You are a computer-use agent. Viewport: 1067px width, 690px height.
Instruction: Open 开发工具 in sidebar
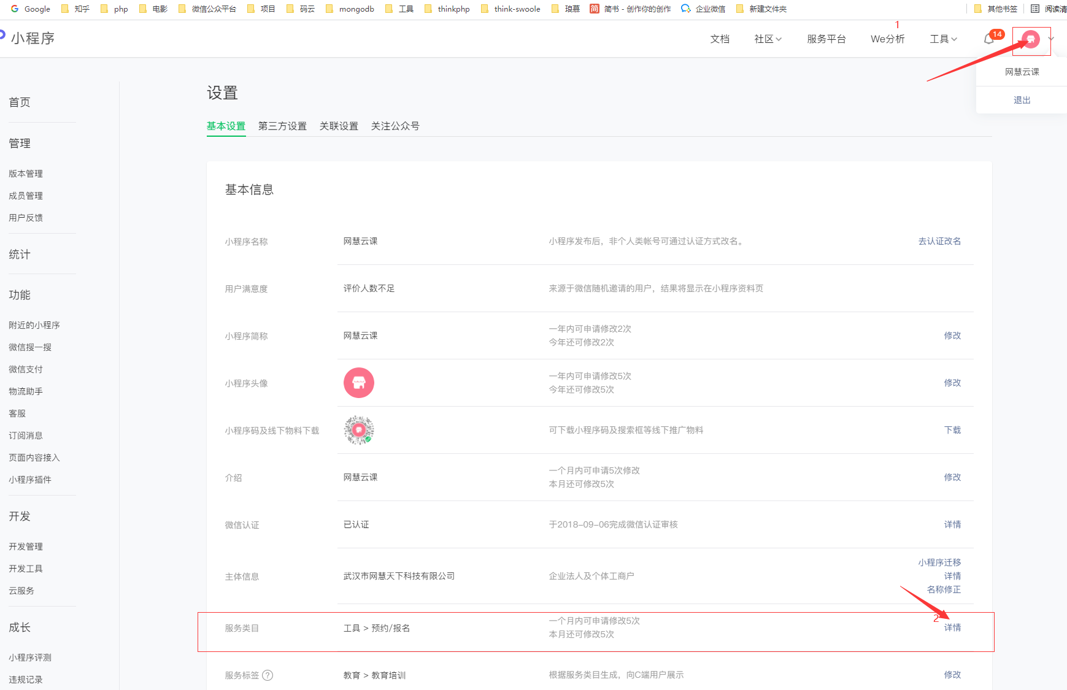(26, 569)
